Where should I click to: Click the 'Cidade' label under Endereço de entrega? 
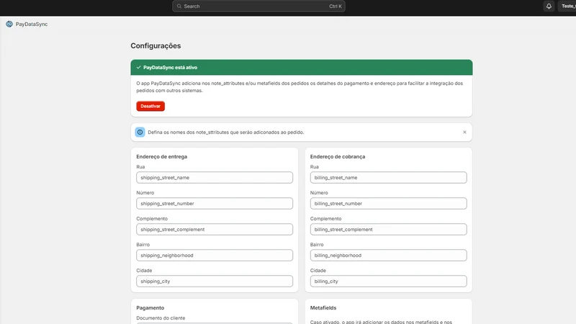click(x=144, y=271)
